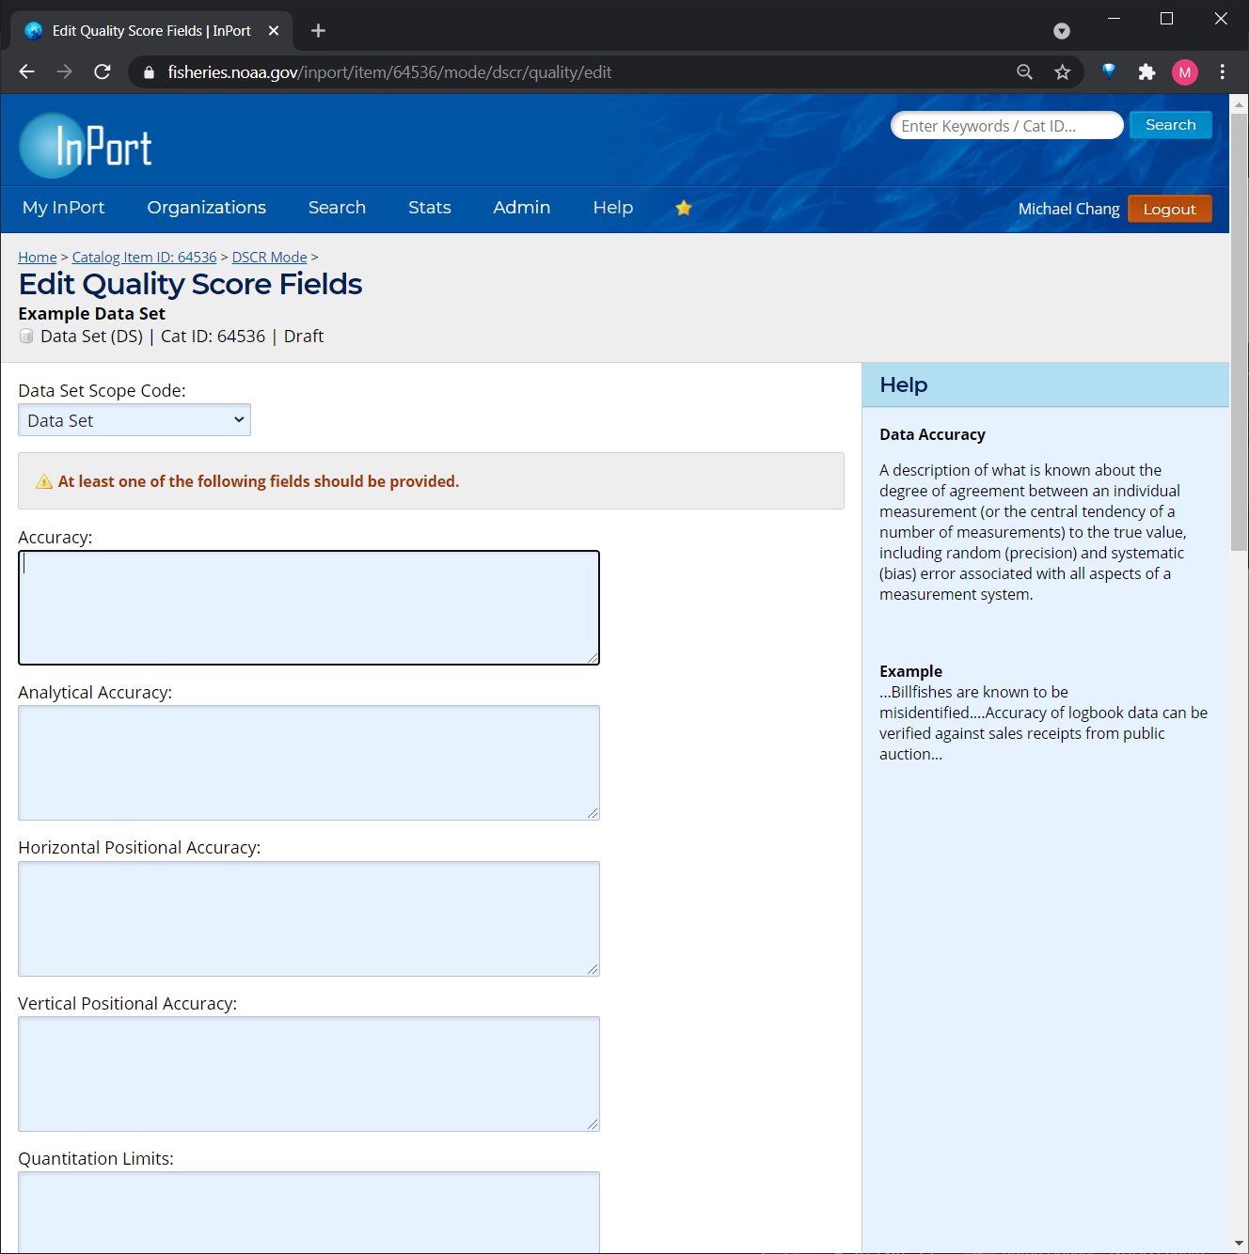Viewport: 1249px width, 1254px height.
Task: Open the Admin menu
Action: click(x=522, y=208)
